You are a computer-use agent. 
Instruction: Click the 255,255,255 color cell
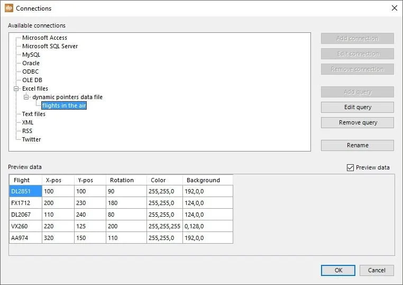(165, 226)
